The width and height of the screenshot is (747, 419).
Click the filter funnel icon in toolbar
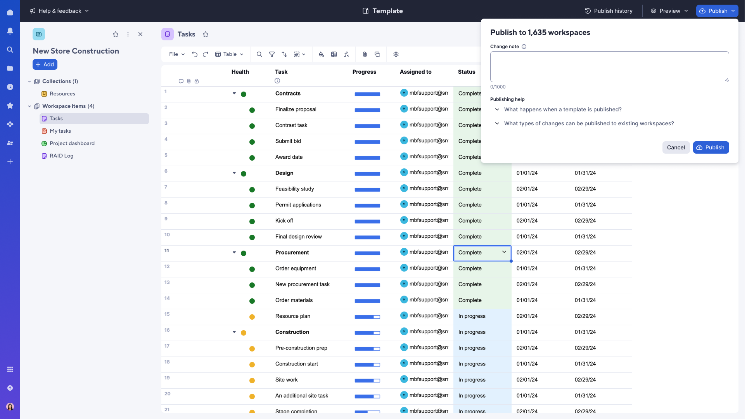pyautogui.click(x=272, y=54)
